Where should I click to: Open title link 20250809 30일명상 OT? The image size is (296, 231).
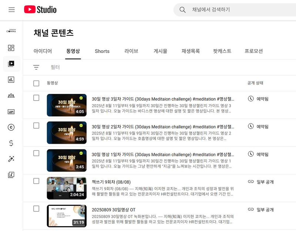tap(114, 210)
